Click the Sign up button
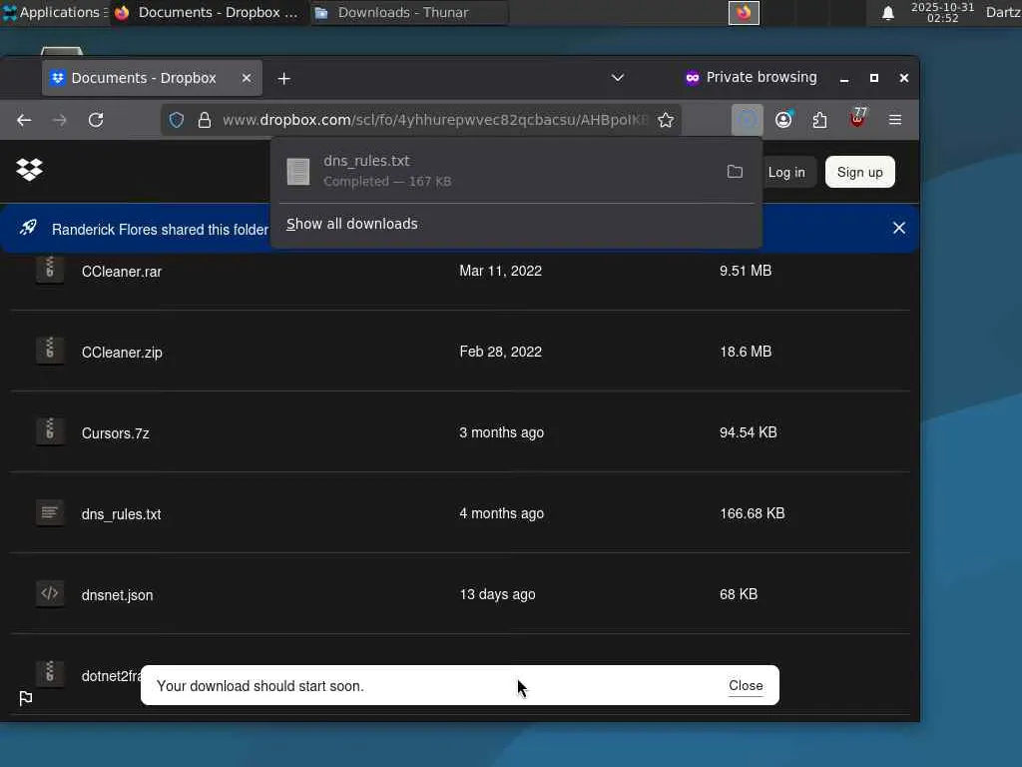 tap(859, 172)
